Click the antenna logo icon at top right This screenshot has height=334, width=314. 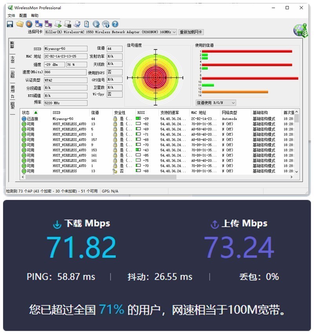pyautogui.click(x=300, y=31)
